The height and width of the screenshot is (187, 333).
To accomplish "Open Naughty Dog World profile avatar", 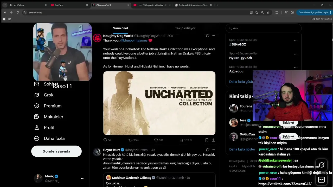I will [97, 38].
